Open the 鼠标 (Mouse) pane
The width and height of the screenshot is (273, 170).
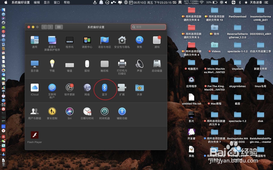tap(87, 64)
